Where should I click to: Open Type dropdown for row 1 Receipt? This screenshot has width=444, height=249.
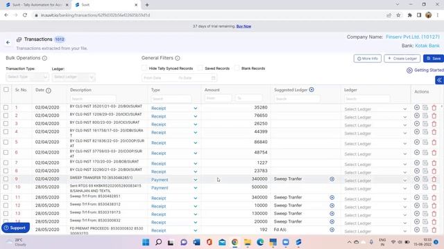(174, 109)
